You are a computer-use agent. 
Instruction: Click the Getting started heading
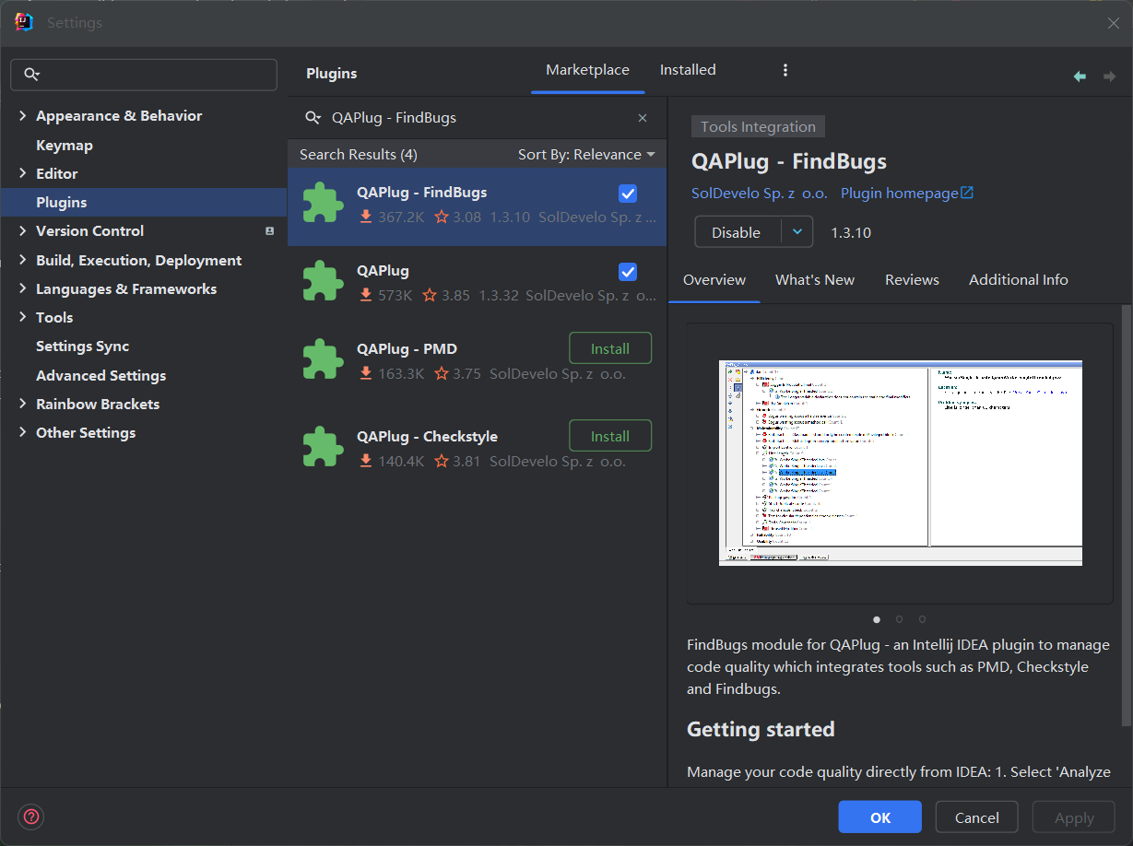coord(761,729)
